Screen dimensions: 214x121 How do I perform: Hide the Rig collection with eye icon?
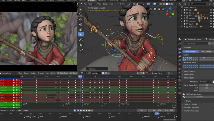pyautogui.click(x=211, y=10)
